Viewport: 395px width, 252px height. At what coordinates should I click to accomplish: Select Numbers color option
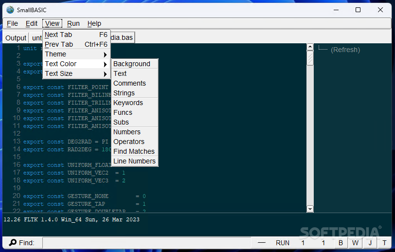[x=135, y=132]
